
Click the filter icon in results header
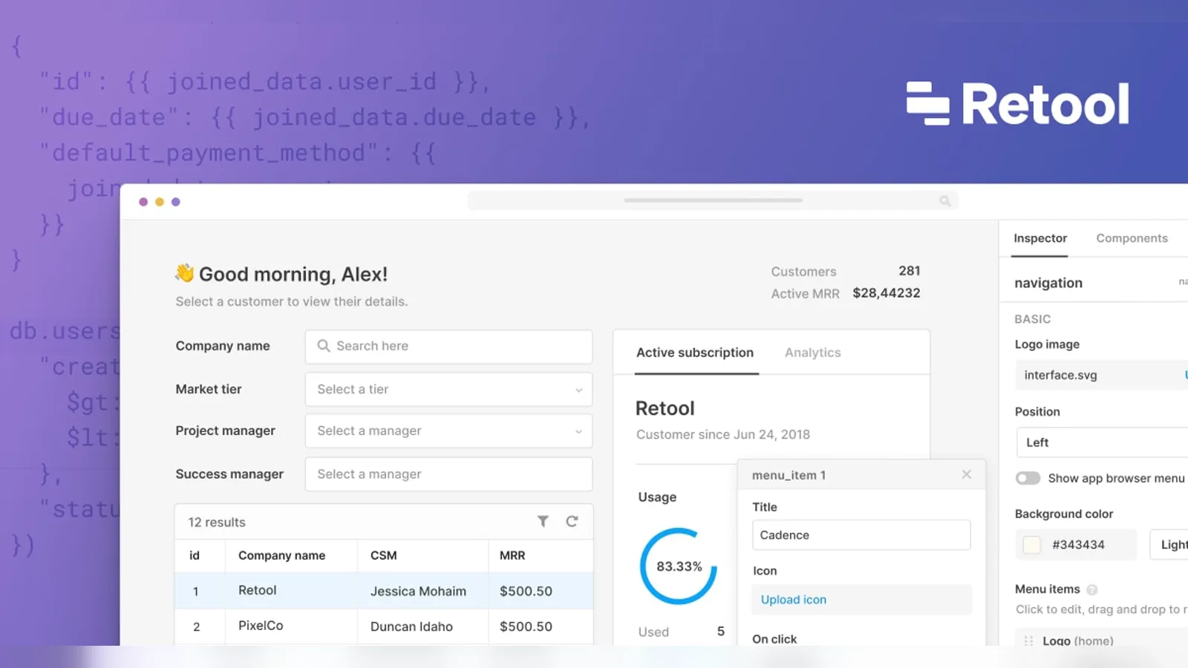click(543, 522)
